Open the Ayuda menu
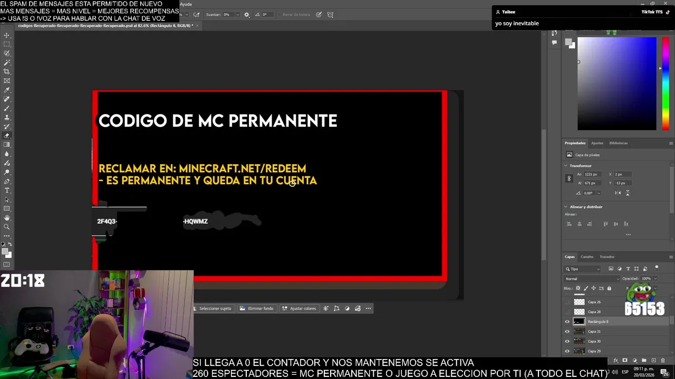Viewport: 675px width, 379px height. click(186, 4)
